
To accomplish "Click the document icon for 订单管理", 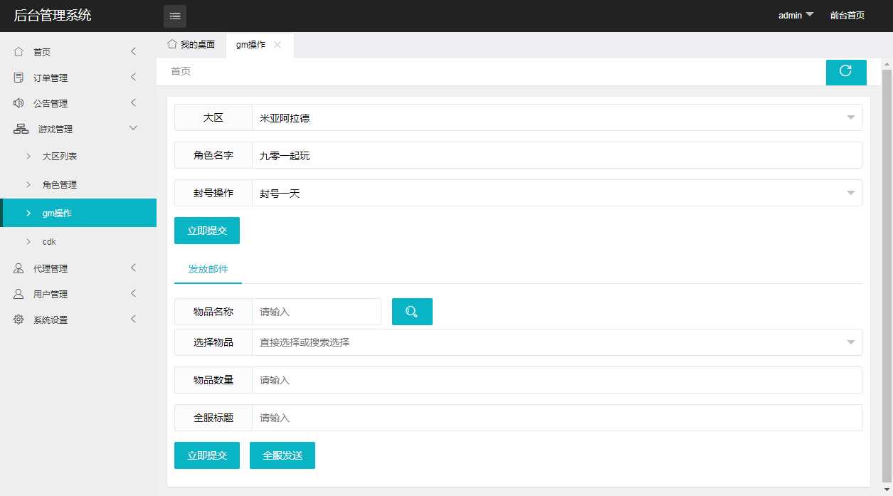I will coord(17,77).
